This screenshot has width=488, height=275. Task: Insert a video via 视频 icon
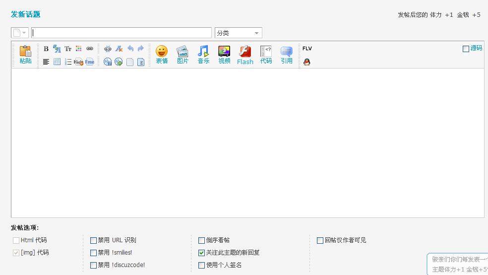click(224, 55)
